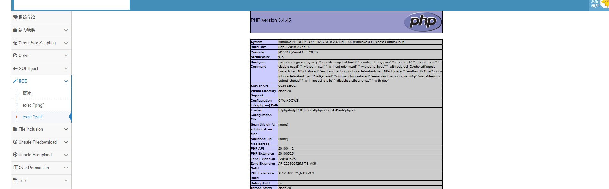
Task: Click the File Inclusion file icon
Action: coord(15,129)
